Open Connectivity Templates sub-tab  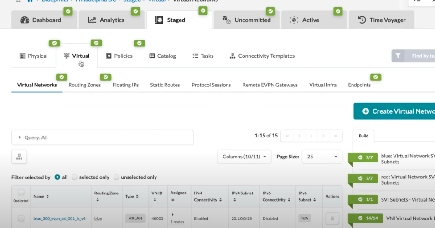click(262, 56)
